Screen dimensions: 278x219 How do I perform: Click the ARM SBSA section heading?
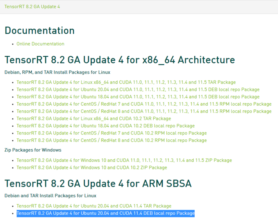point(98,183)
